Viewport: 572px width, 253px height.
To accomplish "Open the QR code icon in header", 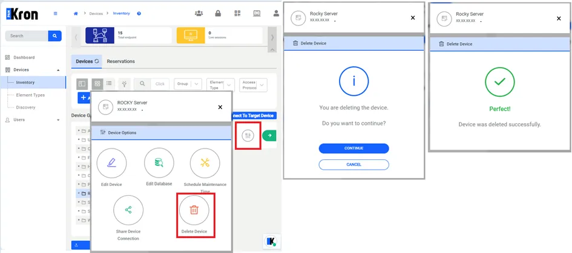I will [237, 13].
